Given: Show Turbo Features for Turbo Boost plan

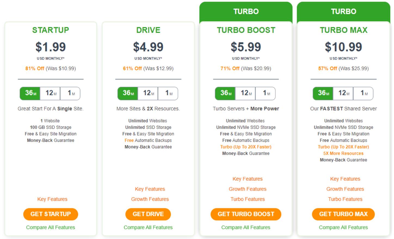Looking at the screenshot, I should click(248, 199).
